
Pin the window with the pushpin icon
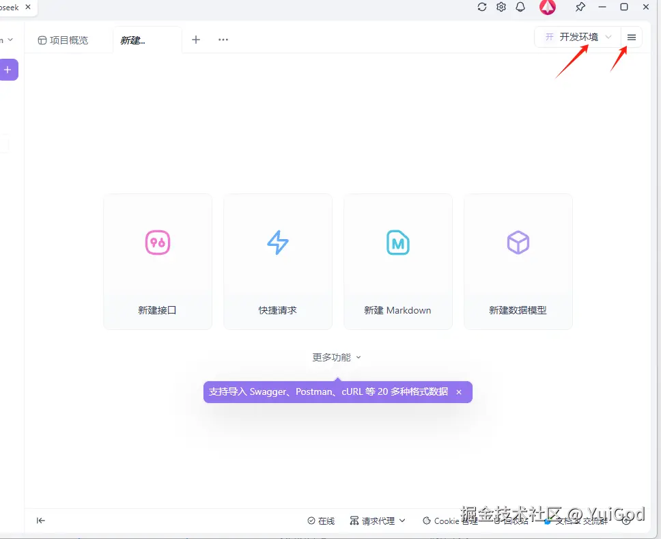coord(580,7)
